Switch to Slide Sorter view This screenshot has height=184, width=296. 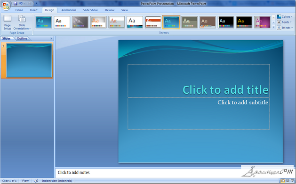[x=288, y=181]
